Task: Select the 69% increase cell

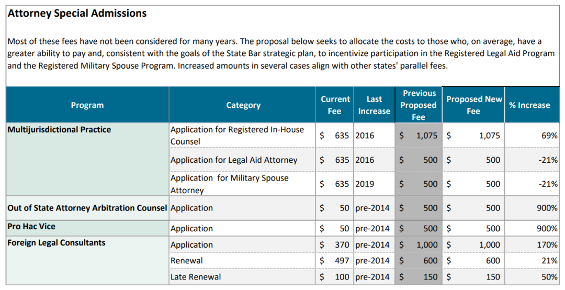Action: 549,136
